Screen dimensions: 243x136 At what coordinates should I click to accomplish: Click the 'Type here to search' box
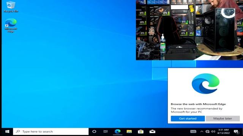pyautogui.click(x=51, y=131)
